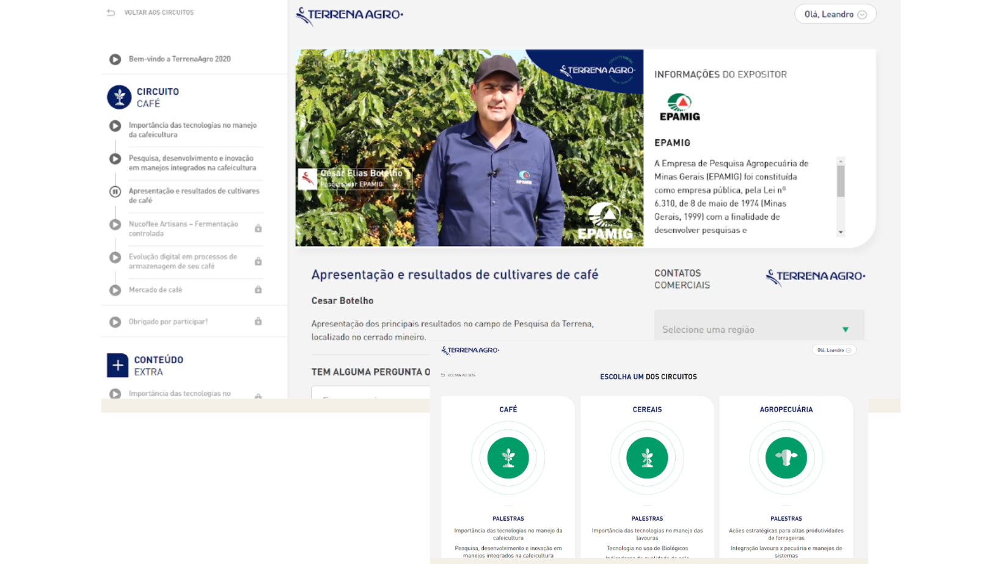1002x564 pixels.
Task: Click the Conteúdo Extra section heading
Action: coord(158,366)
